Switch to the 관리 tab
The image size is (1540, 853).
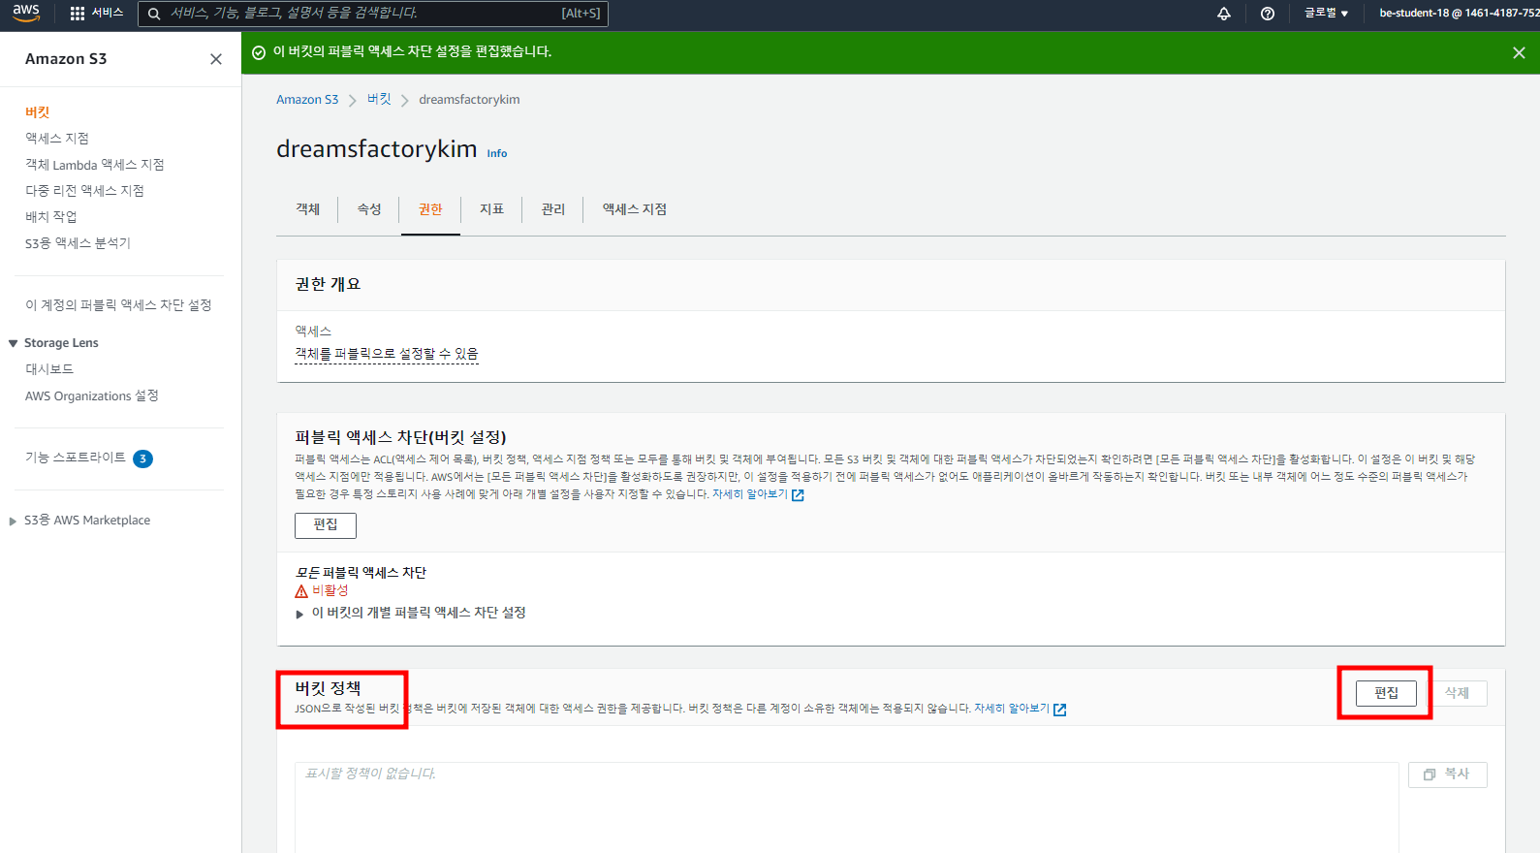coord(552,209)
